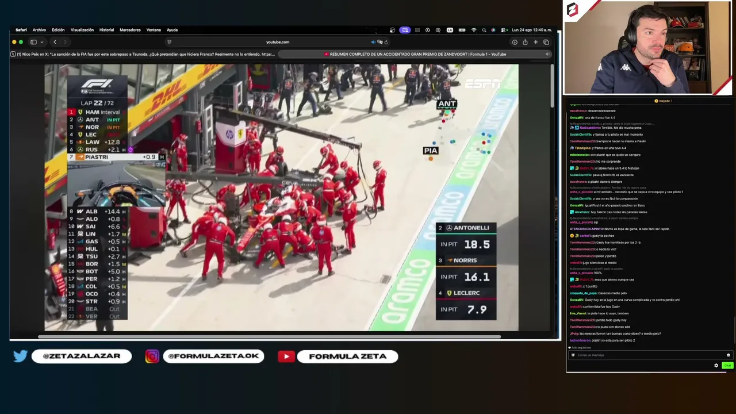
Task: Open a new tab with the plus button
Action: (x=535, y=42)
